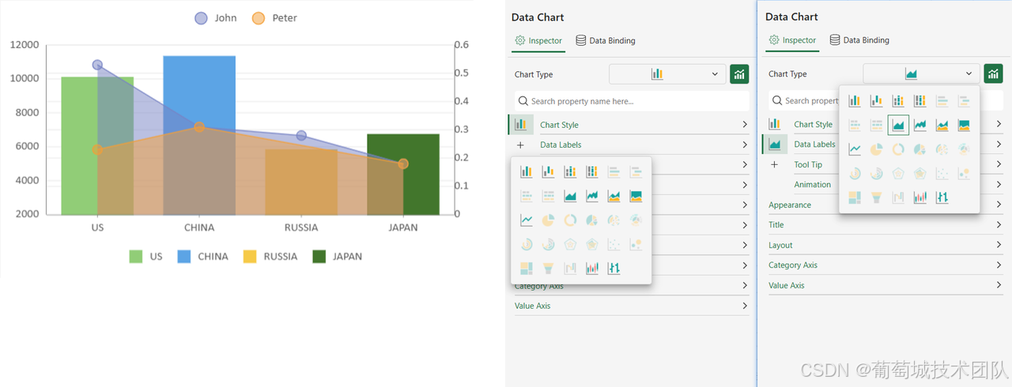
Task: Open Chart Type dropdown in right panel
Action: (x=921, y=73)
